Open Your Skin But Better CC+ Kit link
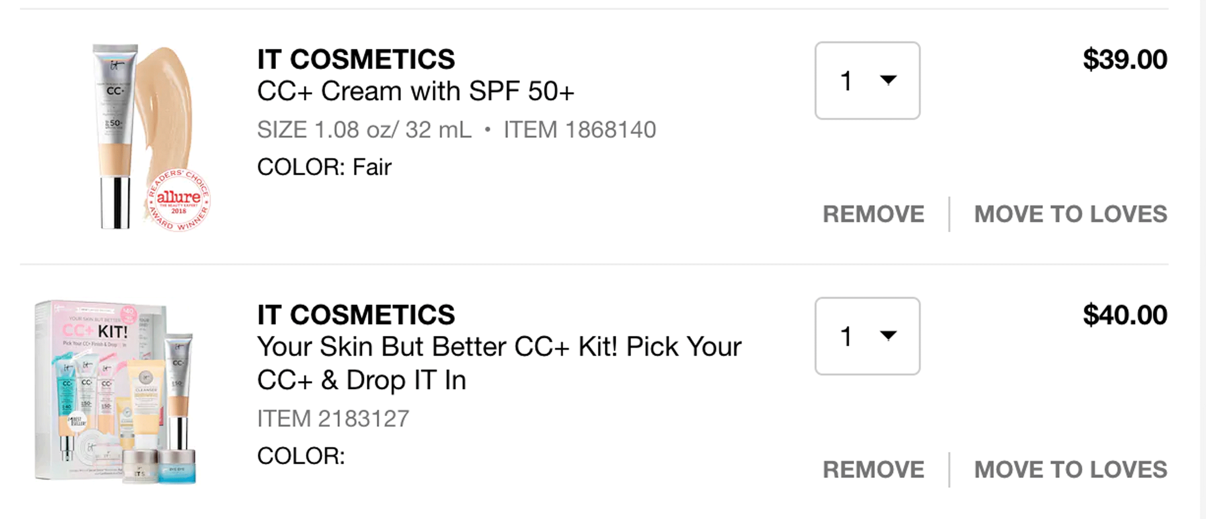This screenshot has width=1206, height=519. point(499,363)
